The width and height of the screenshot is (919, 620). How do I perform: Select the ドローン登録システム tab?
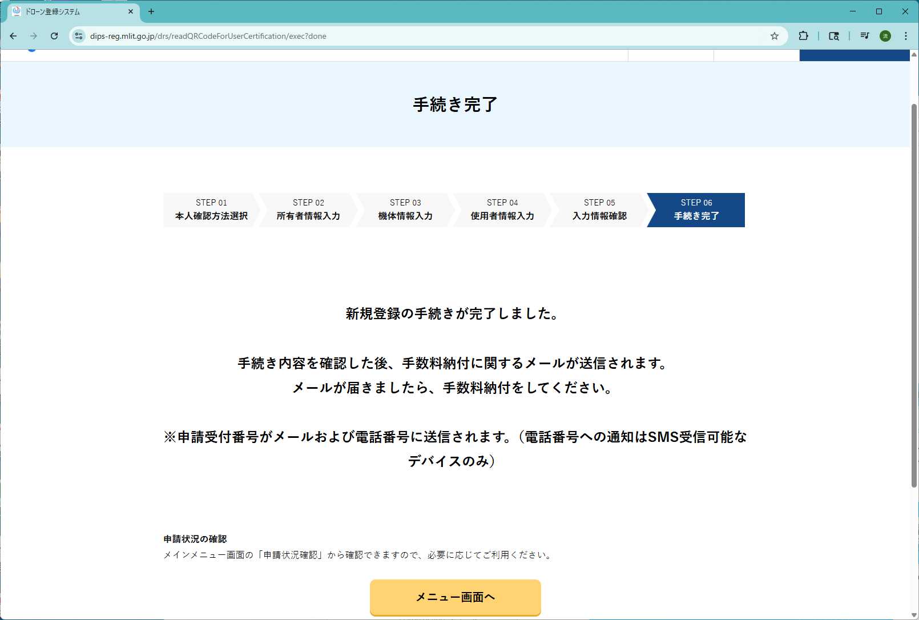pos(73,11)
